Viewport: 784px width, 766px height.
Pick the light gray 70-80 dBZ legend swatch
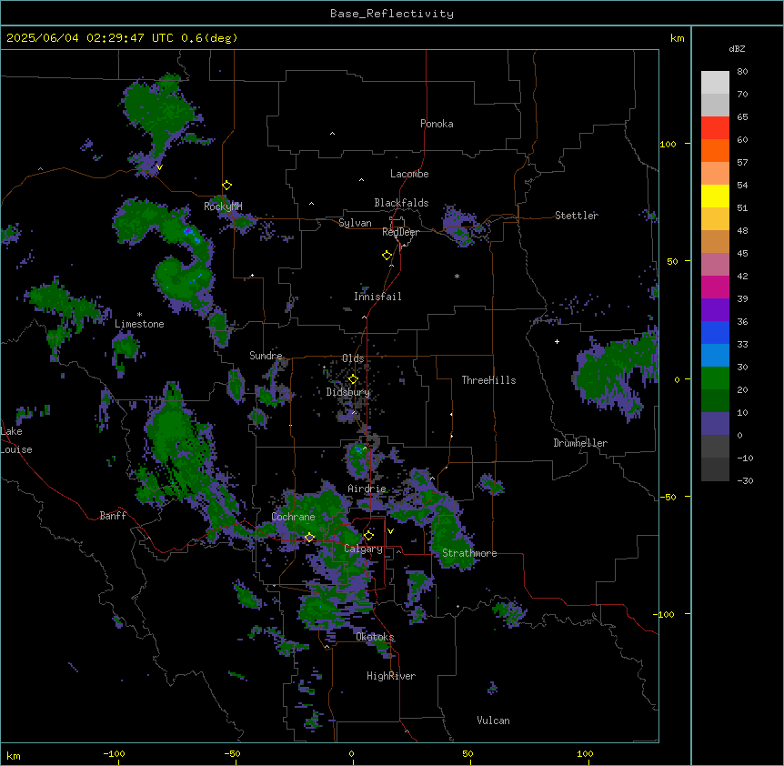coord(715,83)
